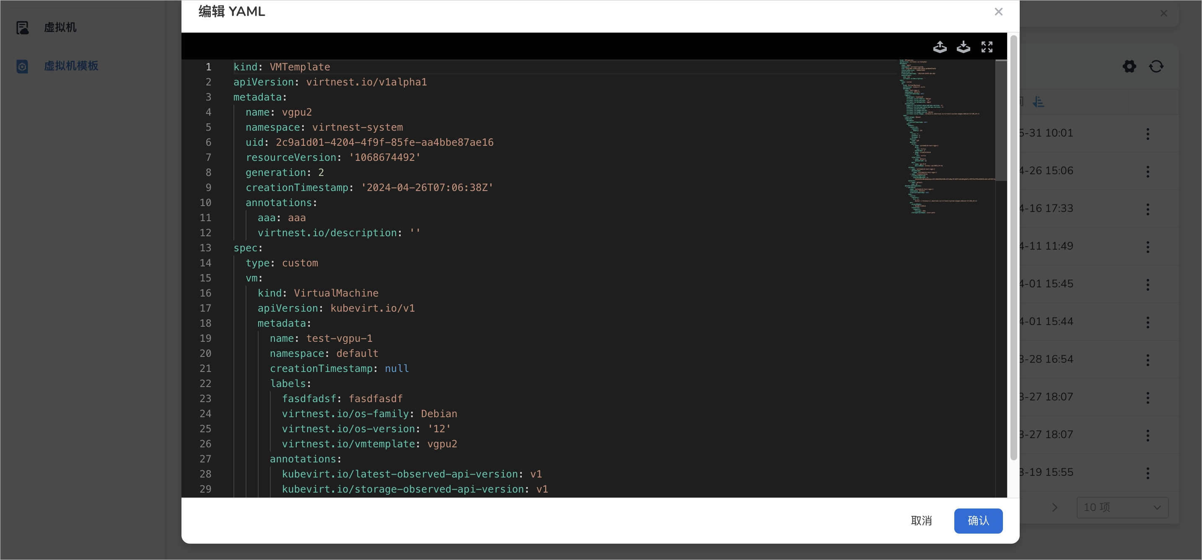This screenshot has width=1202, height=560.
Task: Open table settings gear icon
Action: 1129,66
